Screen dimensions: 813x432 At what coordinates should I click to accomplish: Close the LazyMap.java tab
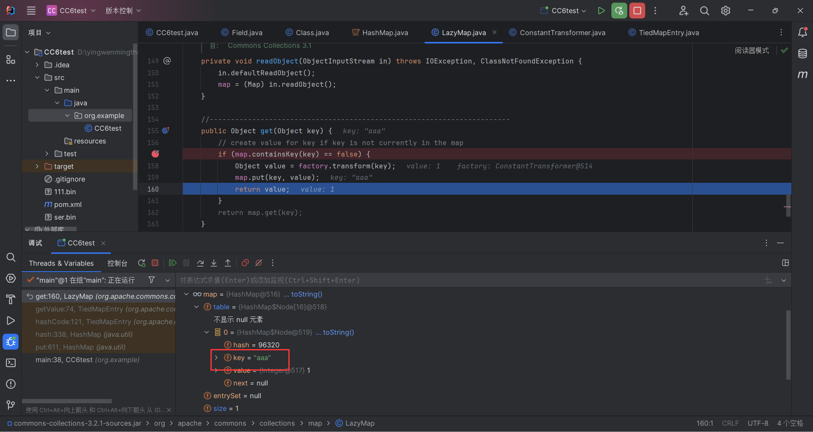pos(495,32)
